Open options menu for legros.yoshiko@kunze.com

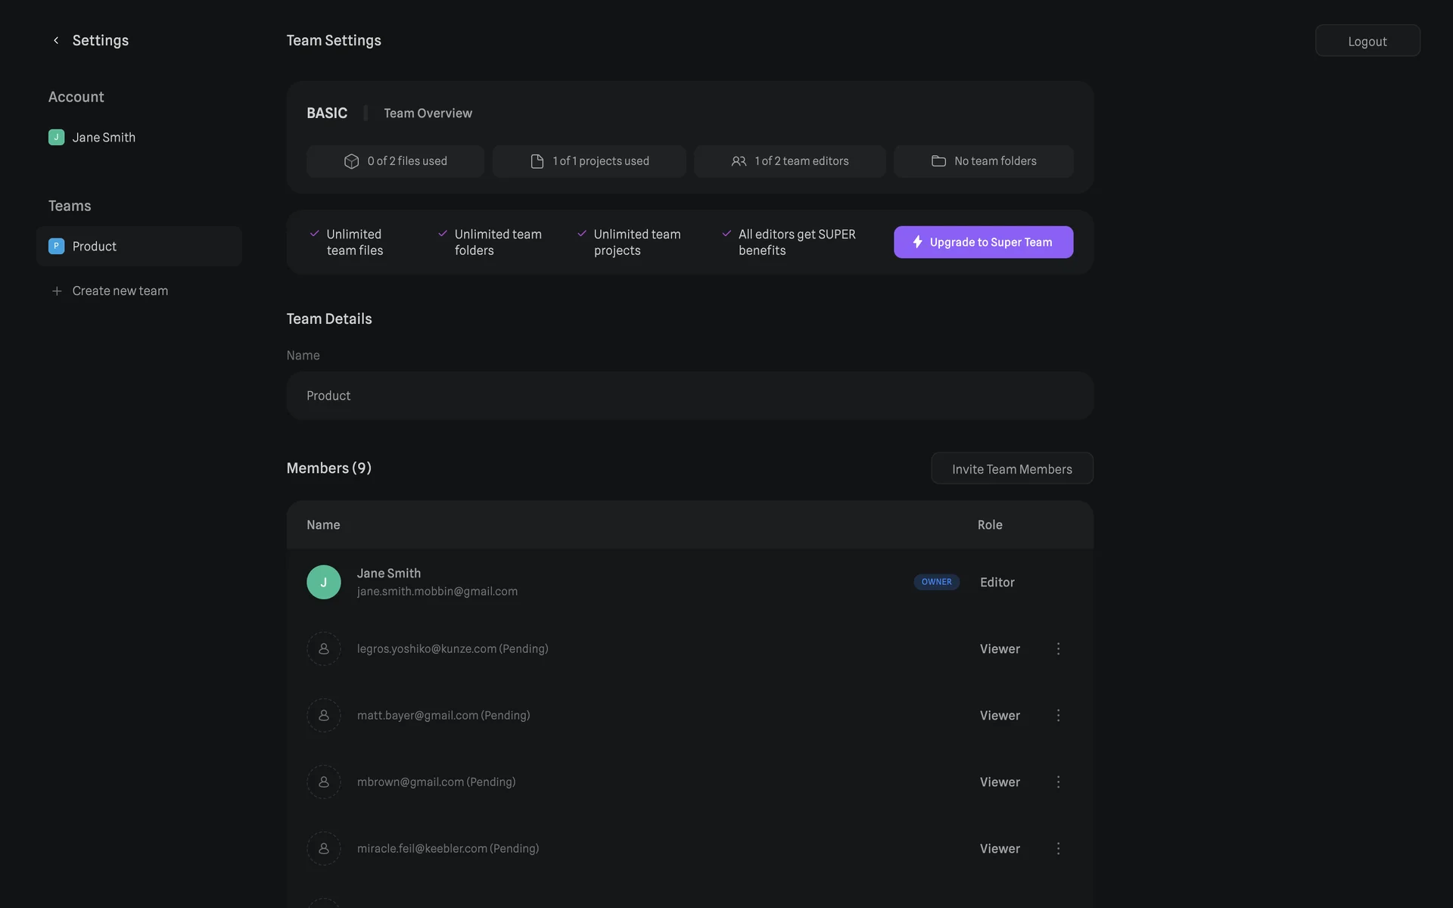[x=1058, y=648]
